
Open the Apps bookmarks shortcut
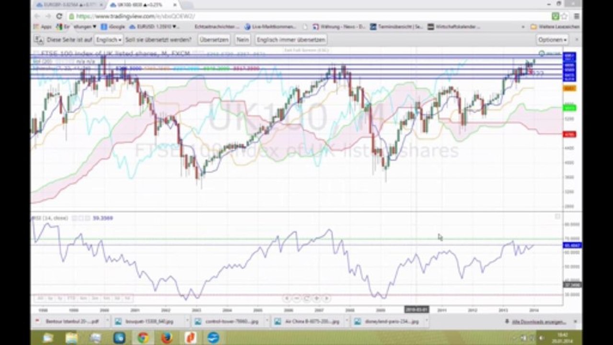coord(43,27)
